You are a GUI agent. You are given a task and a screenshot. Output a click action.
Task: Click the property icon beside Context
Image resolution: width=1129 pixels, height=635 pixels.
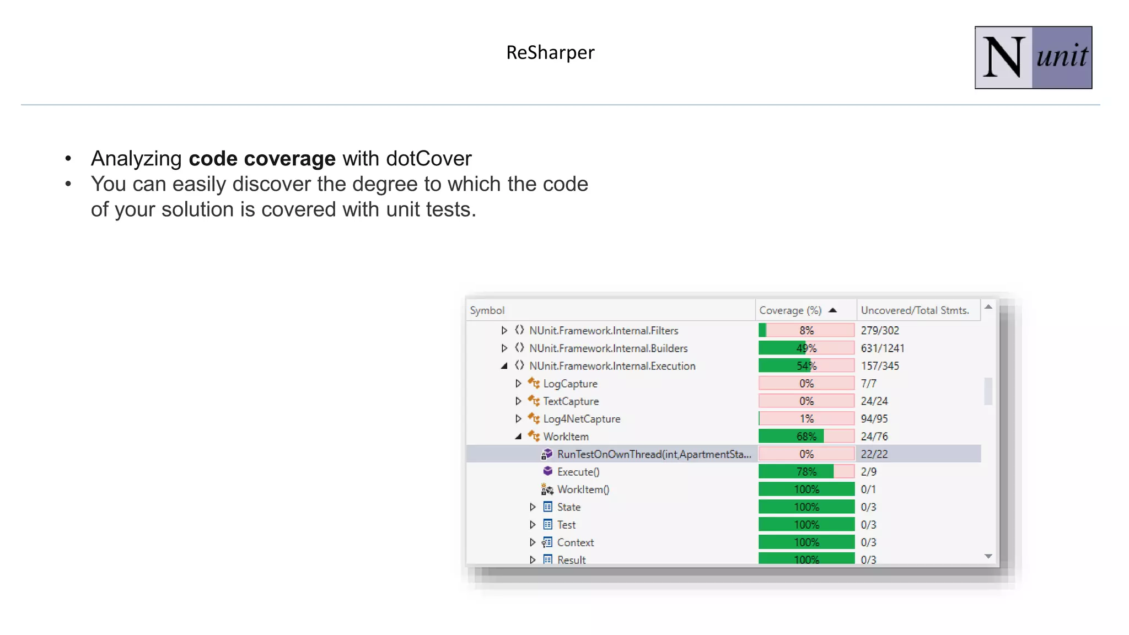547,542
